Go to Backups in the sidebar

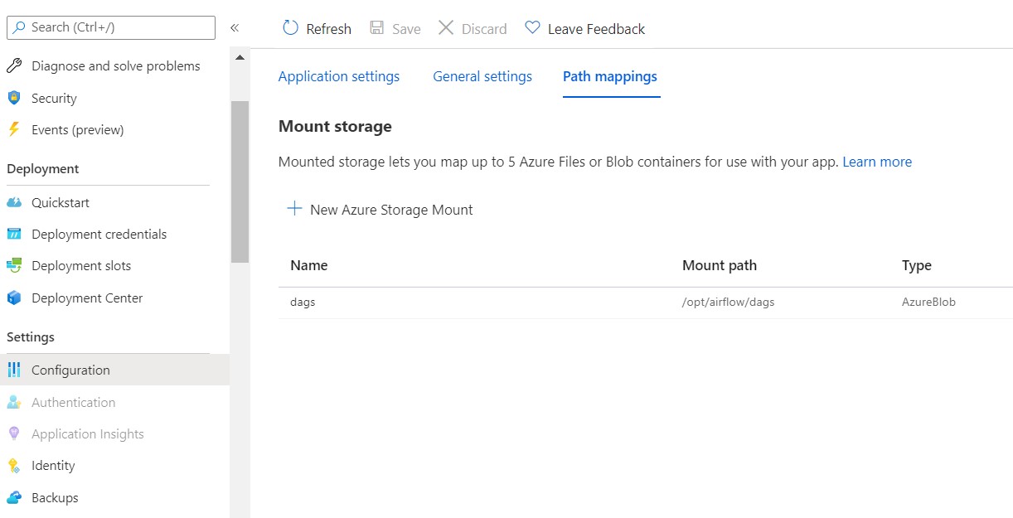tap(54, 497)
